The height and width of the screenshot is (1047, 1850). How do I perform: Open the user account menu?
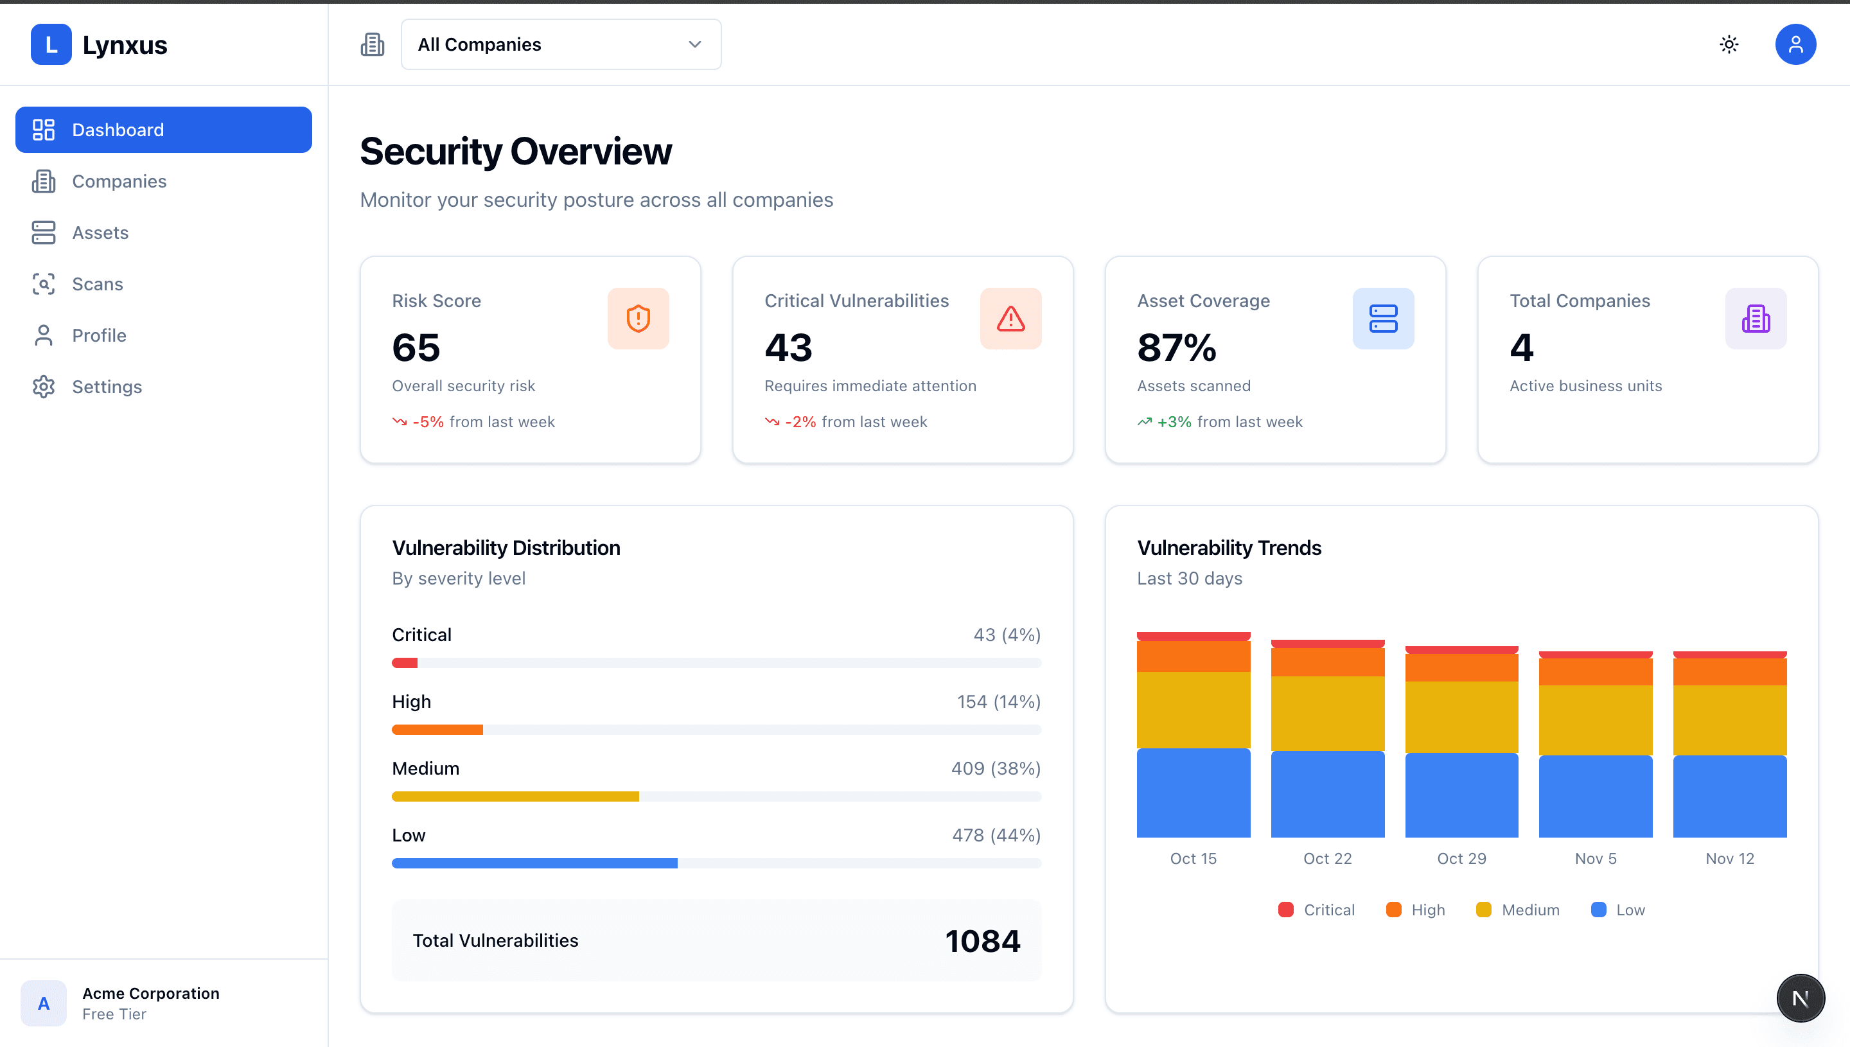tap(1795, 44)
